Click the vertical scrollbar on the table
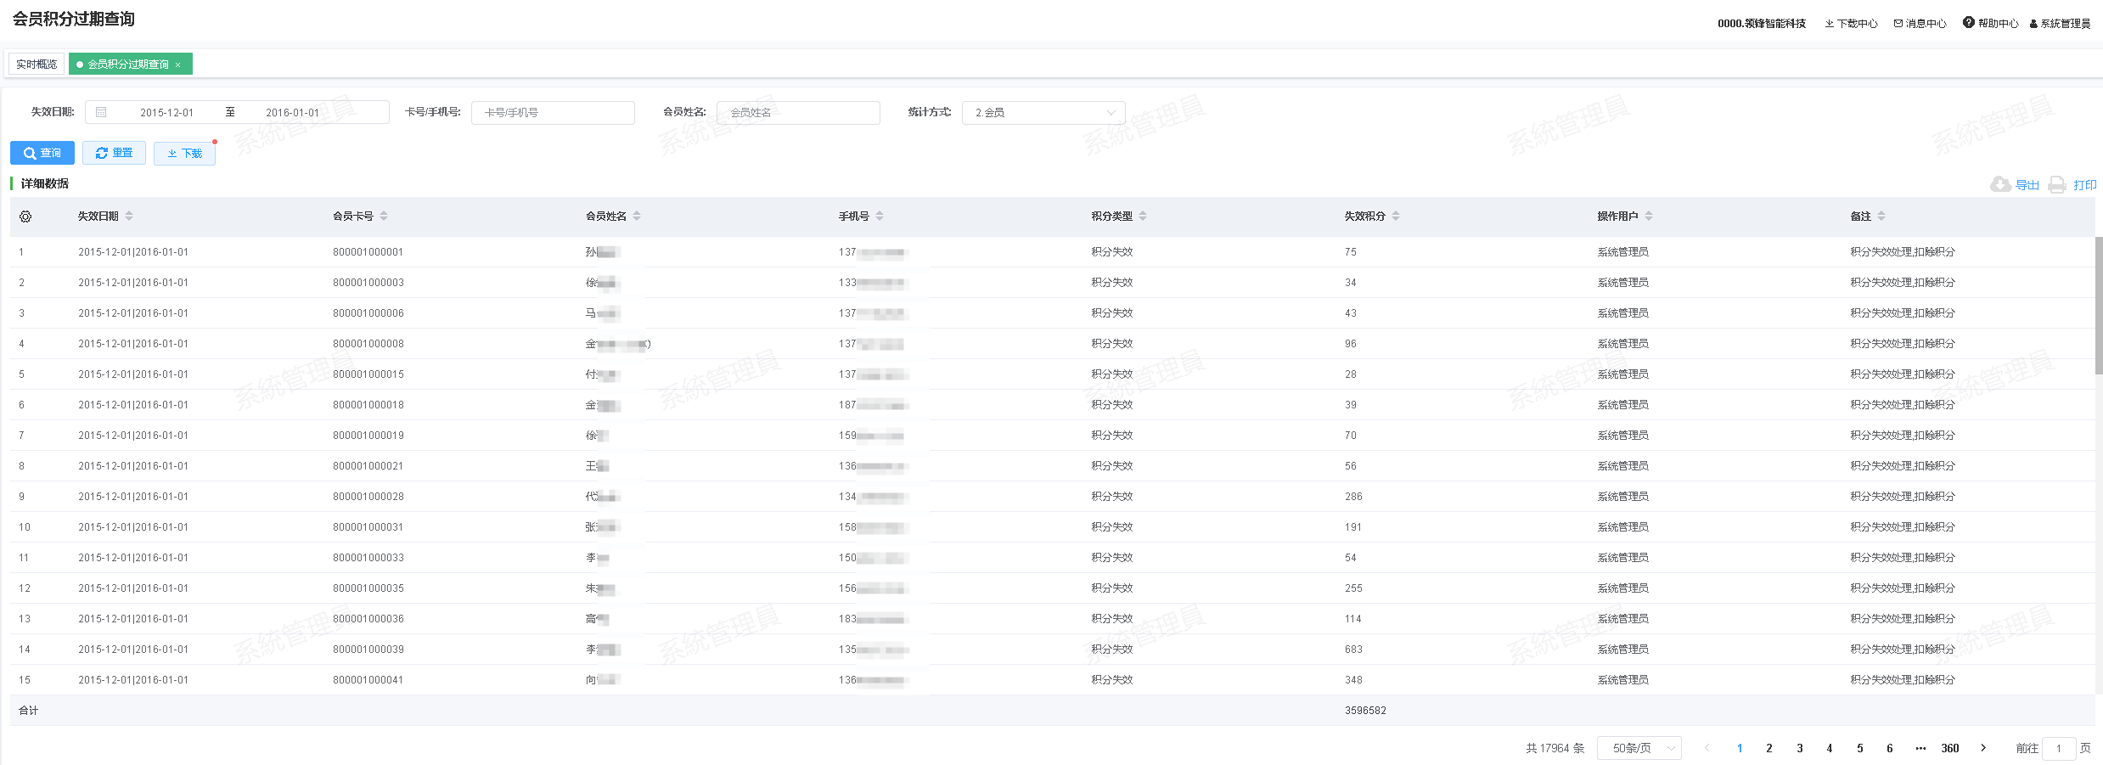Screen dimensions: 2103x765 (x=2098, y=306)
